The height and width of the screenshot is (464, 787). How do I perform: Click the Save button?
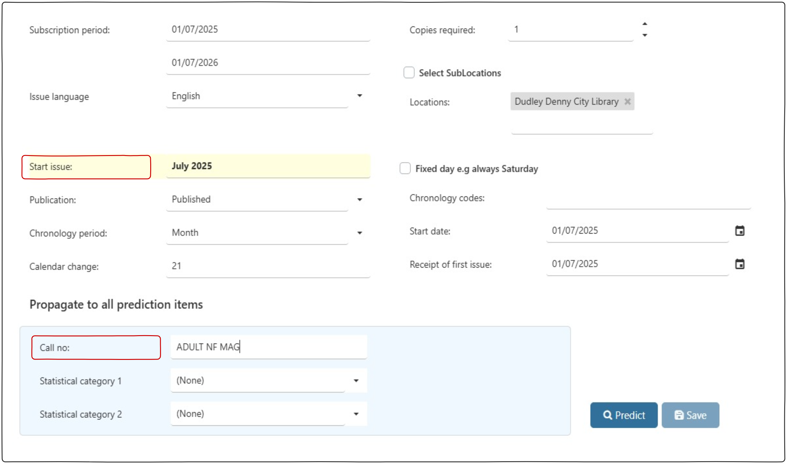[690, 415]
